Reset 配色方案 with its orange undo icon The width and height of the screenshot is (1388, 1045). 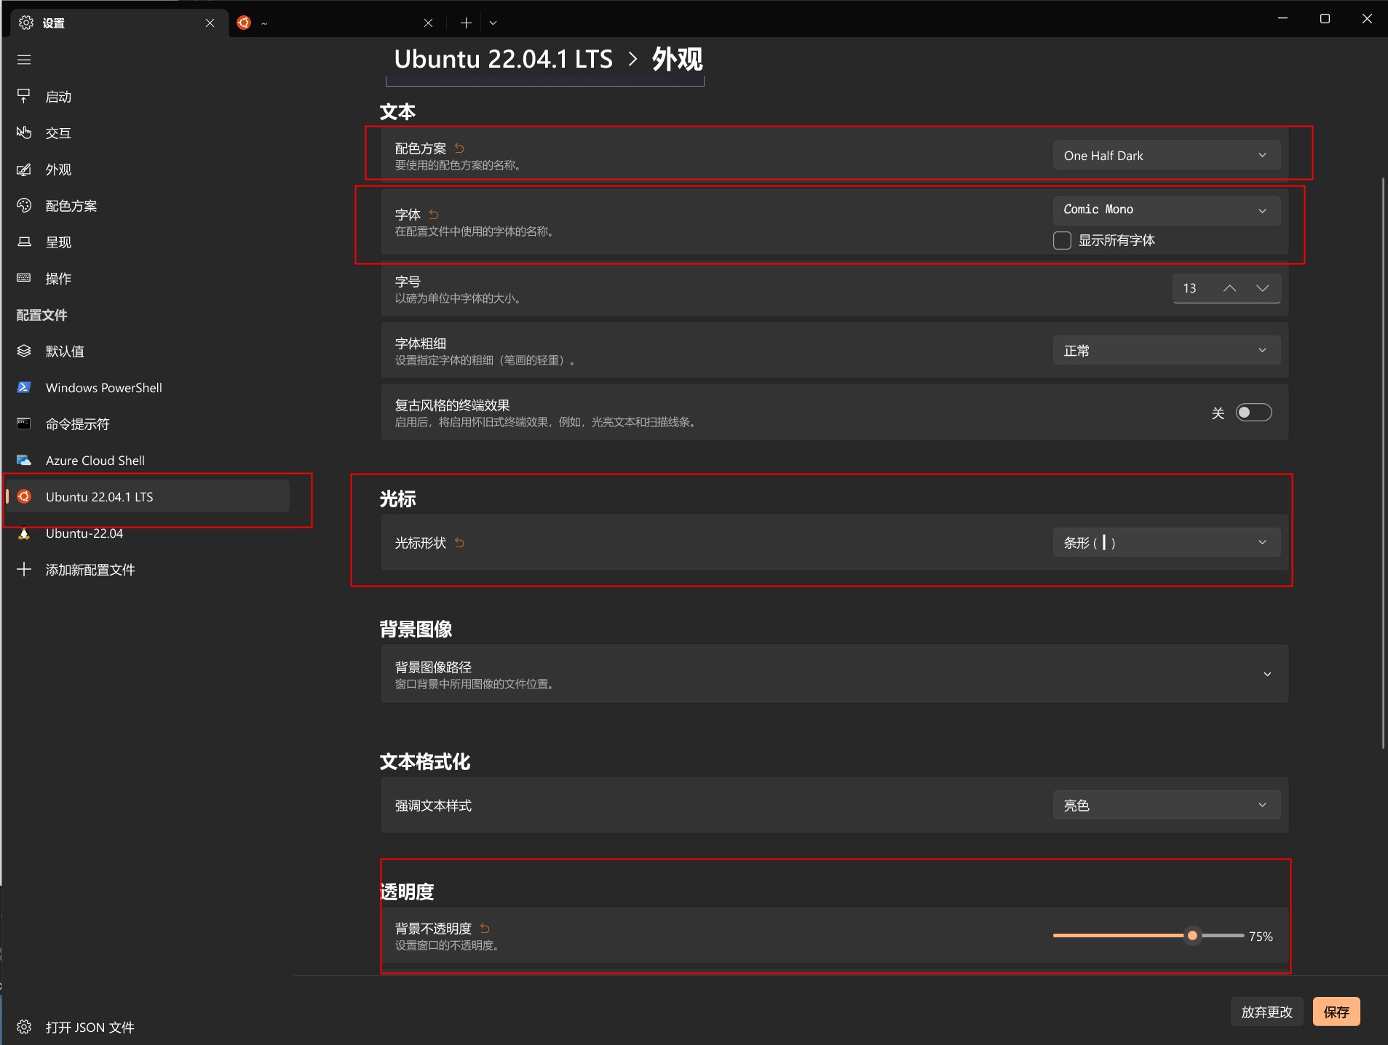tap(459, 148)
